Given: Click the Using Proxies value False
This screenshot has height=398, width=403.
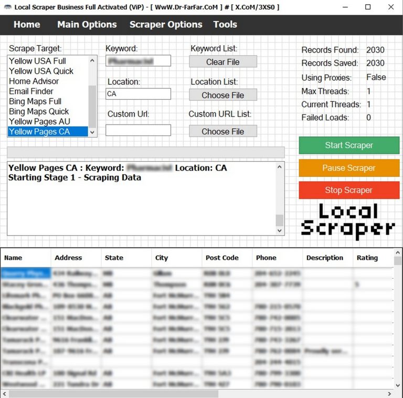Looking at the screenshot, I should [376, 77].
